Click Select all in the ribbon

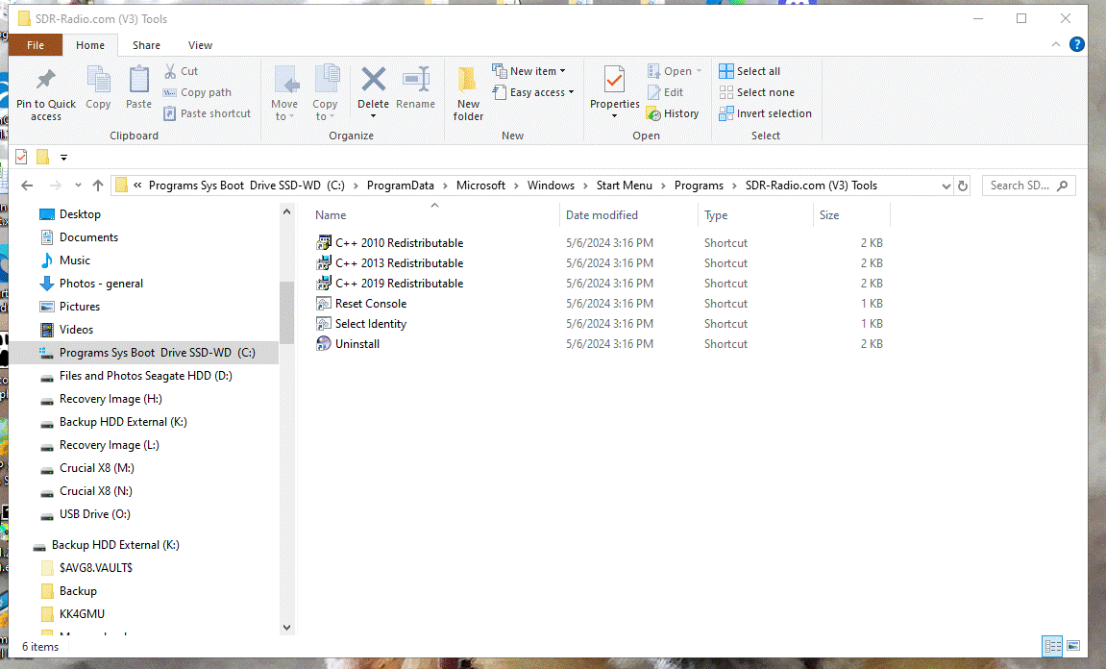750,71
